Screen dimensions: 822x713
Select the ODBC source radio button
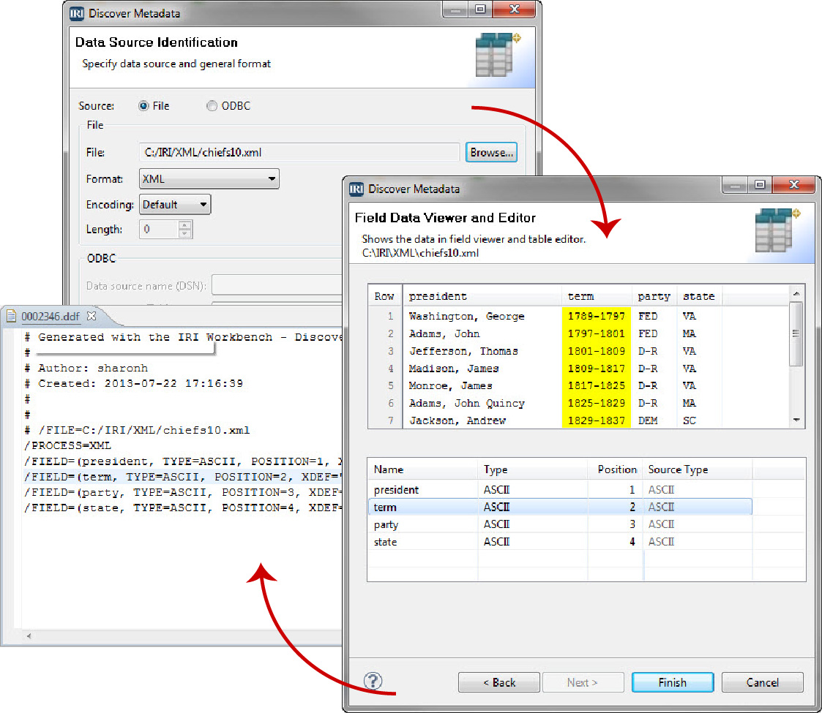(x=212, y=106)
